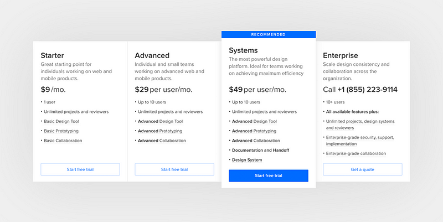Click Advanced Collaboration in Systems plan

point(256,141)
